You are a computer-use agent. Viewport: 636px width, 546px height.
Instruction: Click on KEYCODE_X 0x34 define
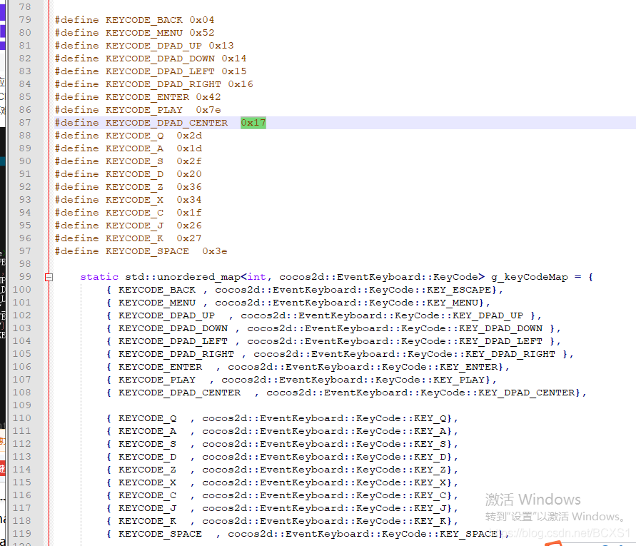pyautogui.click(x=128, y=200)
